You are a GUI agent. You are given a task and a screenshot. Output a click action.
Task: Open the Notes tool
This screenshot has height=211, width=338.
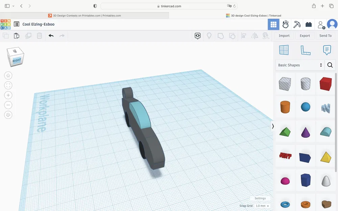[x=327, y=50]
